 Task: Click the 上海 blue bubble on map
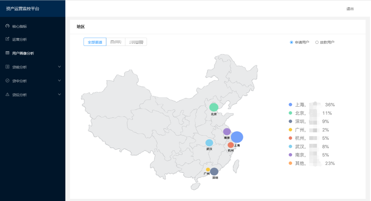click(x=237, y=137)
